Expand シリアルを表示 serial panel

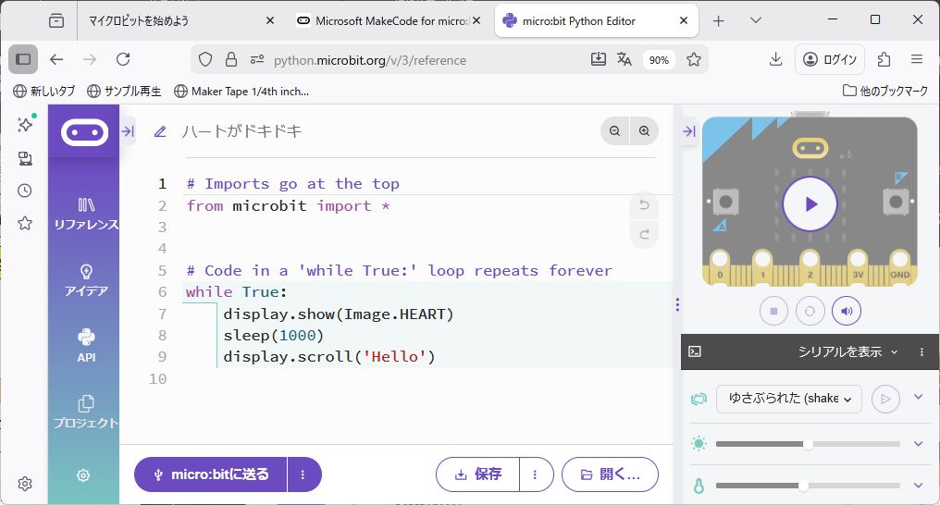pos(847,352)
